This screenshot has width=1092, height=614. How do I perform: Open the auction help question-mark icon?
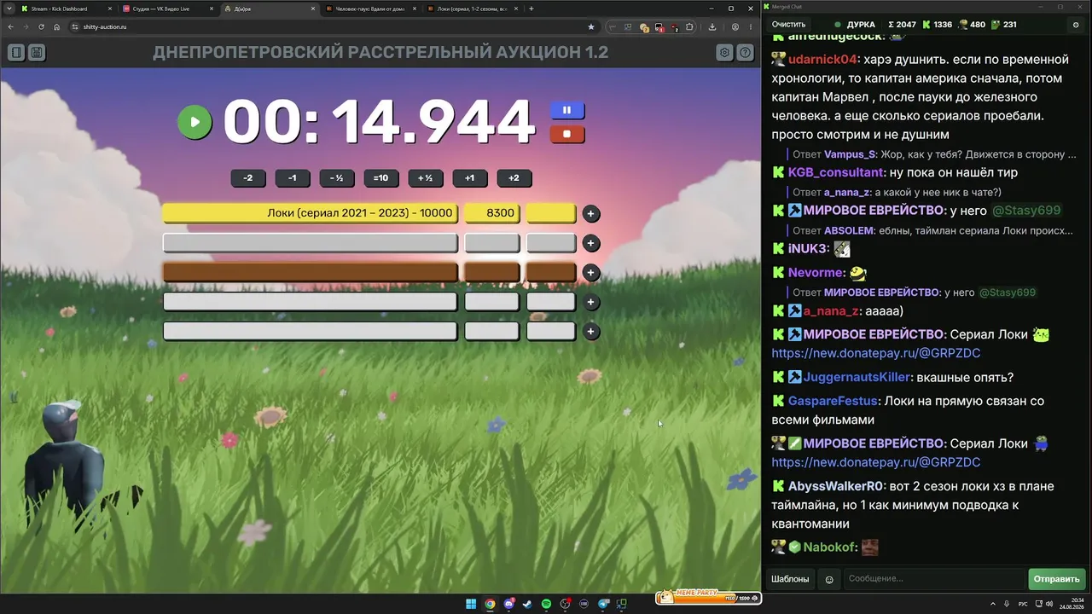pyautogui.click(x=745, y=53)
